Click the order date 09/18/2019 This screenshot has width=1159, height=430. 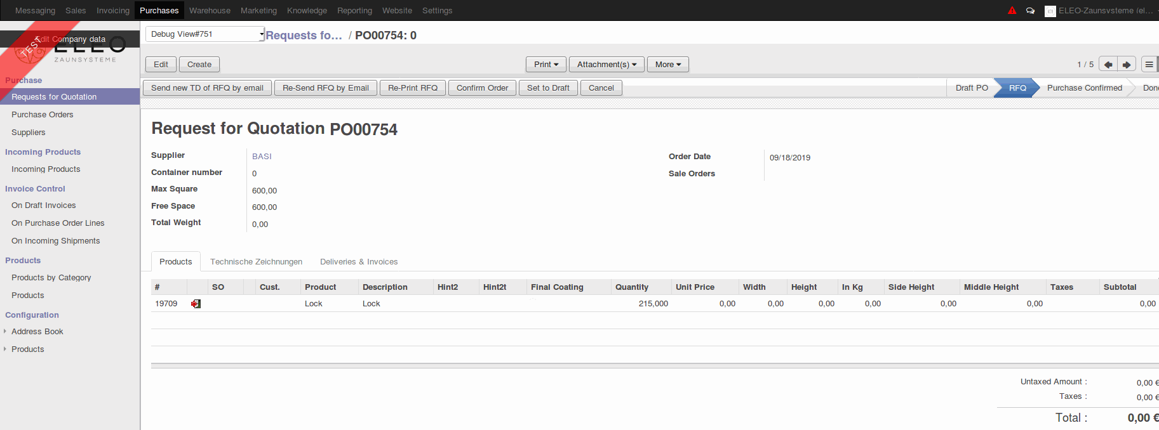coord(789,158)
